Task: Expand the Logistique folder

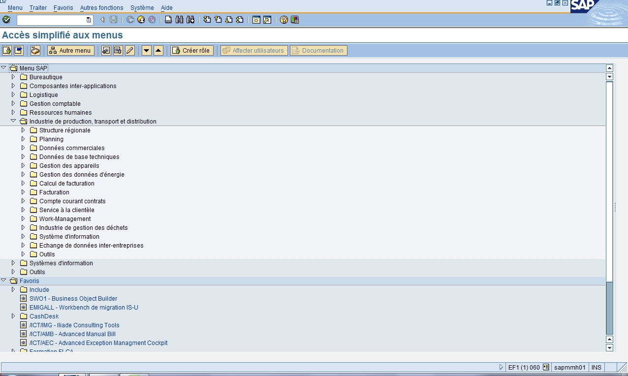Action: click(x=13, y=94)
